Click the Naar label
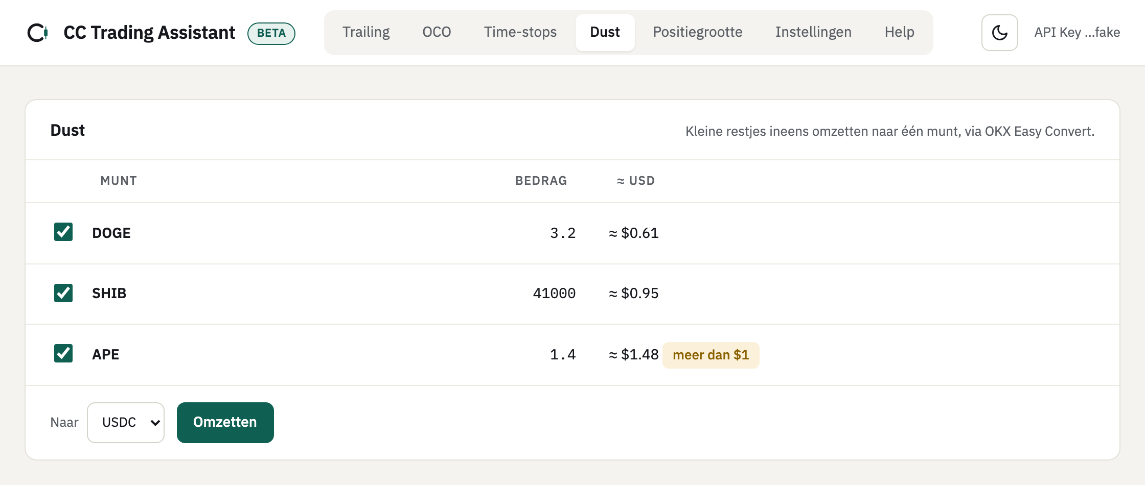Image resolution: width=1145 pixels, height=485 pixels. click(x=64, y=423)
